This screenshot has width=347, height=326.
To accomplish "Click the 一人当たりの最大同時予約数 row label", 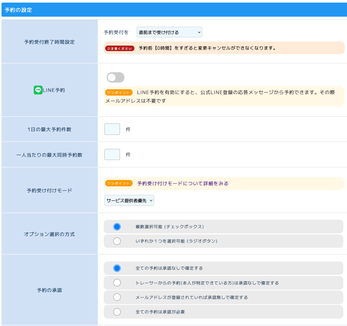I will (x=49, y=155).
